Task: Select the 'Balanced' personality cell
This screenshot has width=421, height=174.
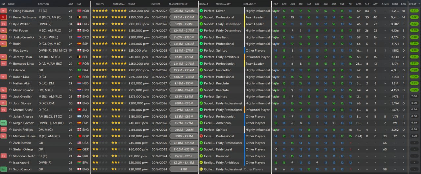Action: tap(223, 156)
